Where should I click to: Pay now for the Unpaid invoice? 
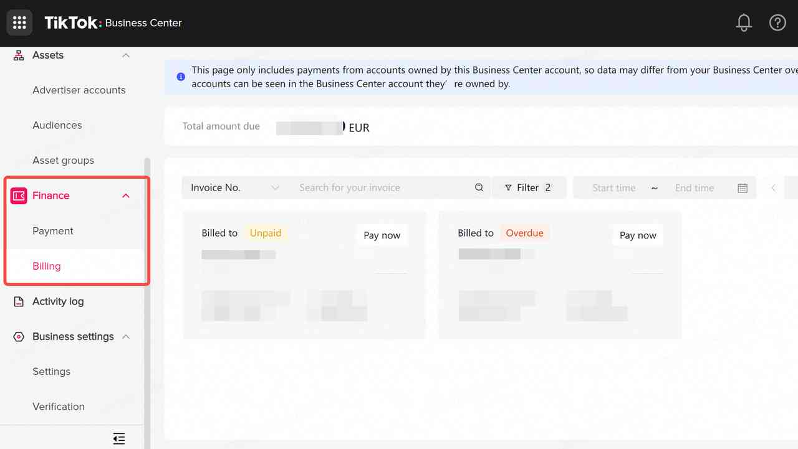click(x=382, y=235)
